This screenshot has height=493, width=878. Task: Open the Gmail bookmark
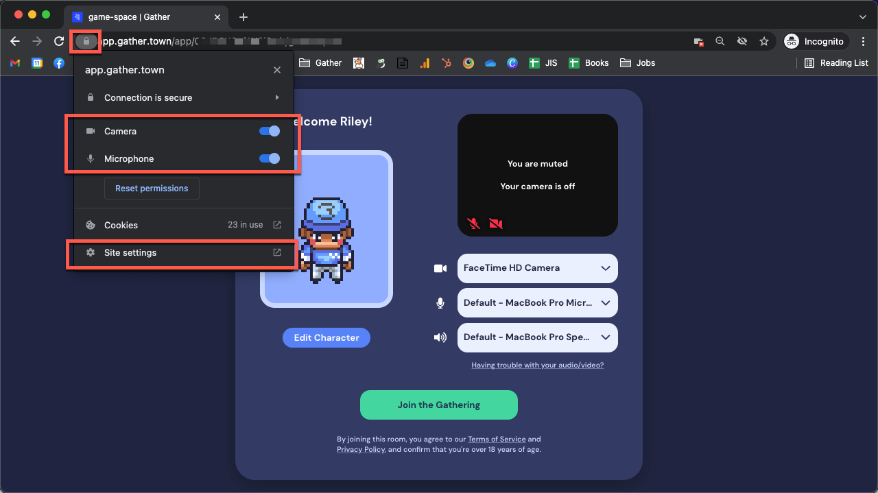tap(15, 63)
